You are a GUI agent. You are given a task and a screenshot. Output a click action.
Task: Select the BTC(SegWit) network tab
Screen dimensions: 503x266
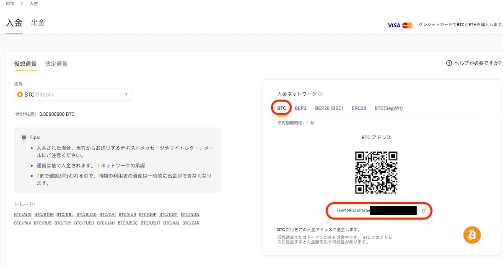(x=389, y=108)
